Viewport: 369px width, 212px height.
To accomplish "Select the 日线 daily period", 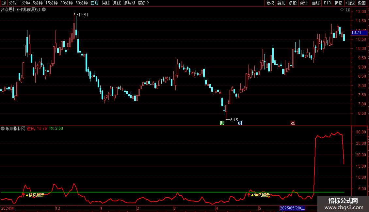I will point(95,3).
